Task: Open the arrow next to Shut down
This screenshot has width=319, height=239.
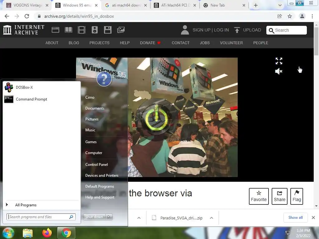Action: click(109, 217)
